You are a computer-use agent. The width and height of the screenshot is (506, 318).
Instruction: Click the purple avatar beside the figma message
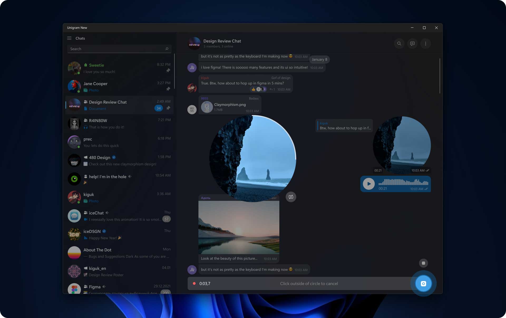192,68
